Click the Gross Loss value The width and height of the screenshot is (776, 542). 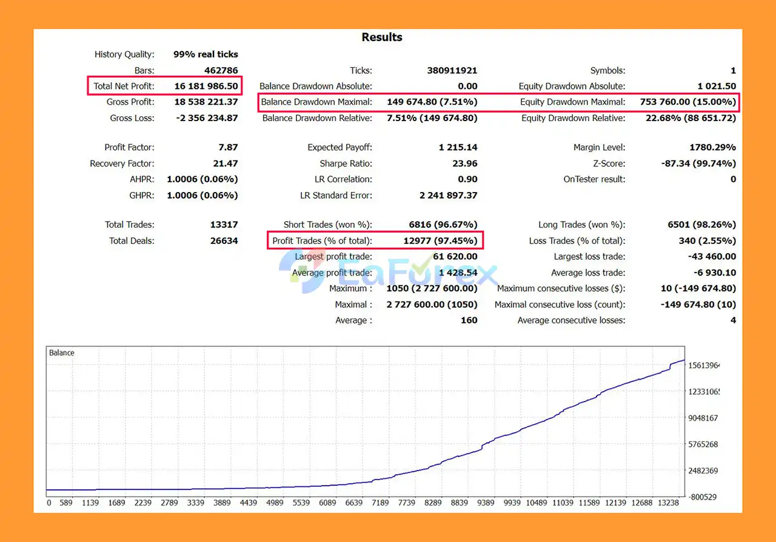coord(206,118)
